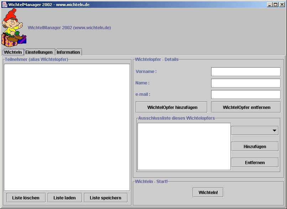Open the Ausschlussliste combo box dropdown

tap(255, 131)
